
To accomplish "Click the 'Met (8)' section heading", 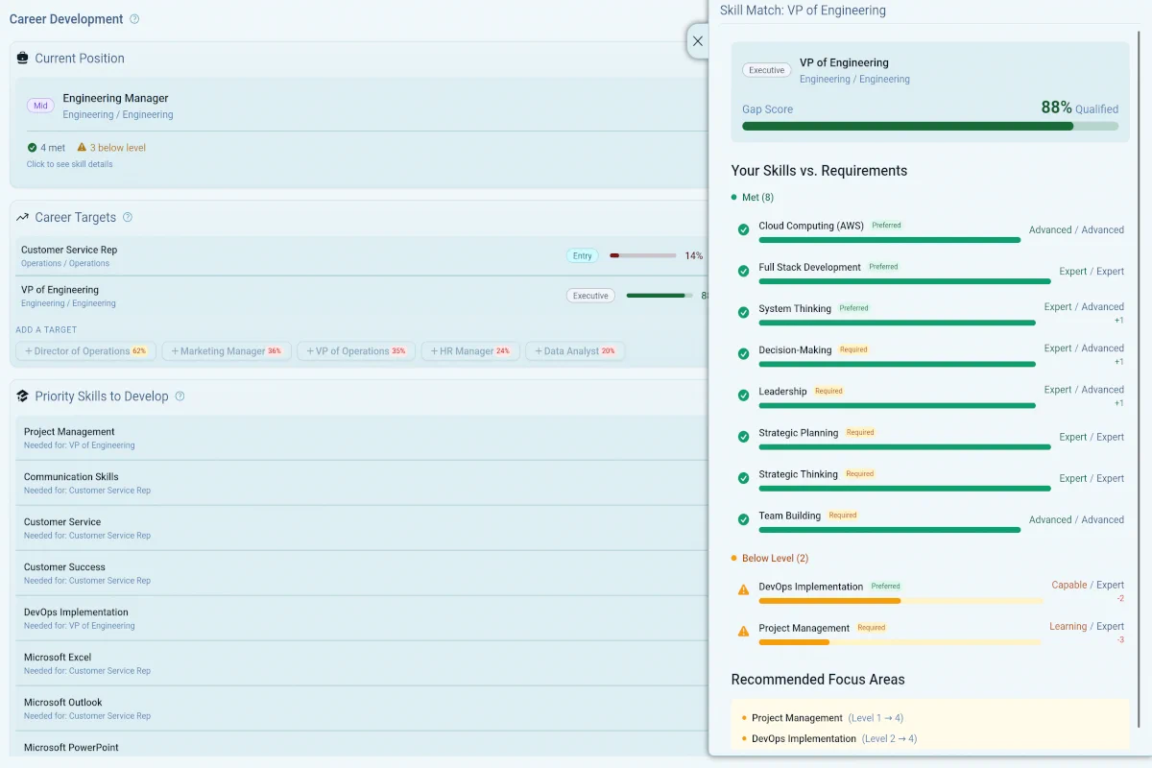I will [x=757, y=198].
